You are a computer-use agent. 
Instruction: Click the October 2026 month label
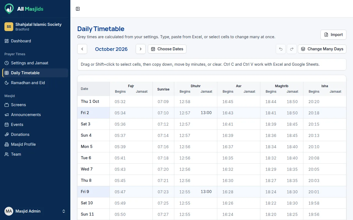111,49
